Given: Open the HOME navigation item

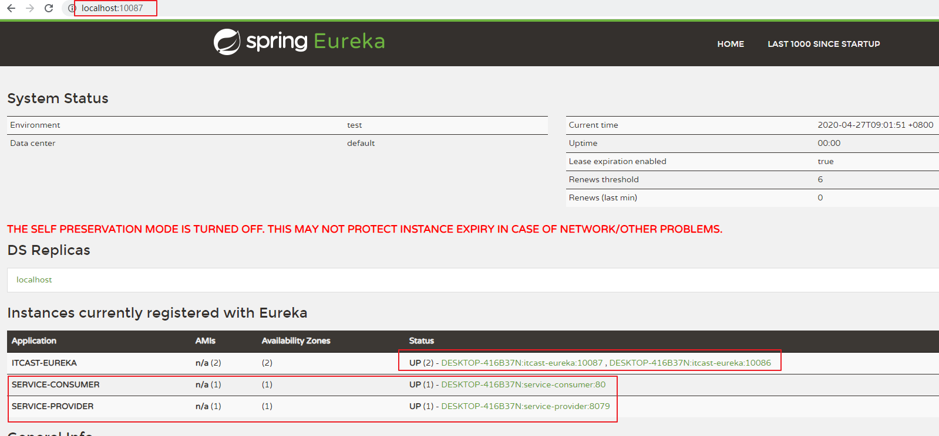Looking at the screenshot, I should pos(731,44).
